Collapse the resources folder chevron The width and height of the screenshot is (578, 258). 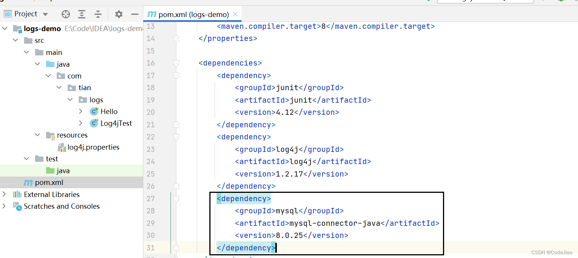coord(37,135)
